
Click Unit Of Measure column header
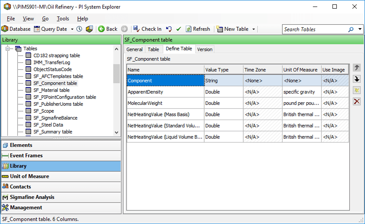tap(302, 70)
